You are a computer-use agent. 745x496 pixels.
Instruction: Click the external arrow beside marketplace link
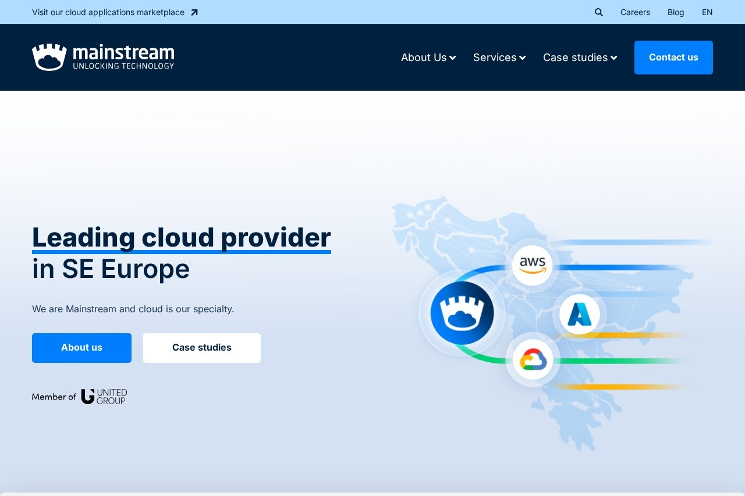click(x=194, y=12)
